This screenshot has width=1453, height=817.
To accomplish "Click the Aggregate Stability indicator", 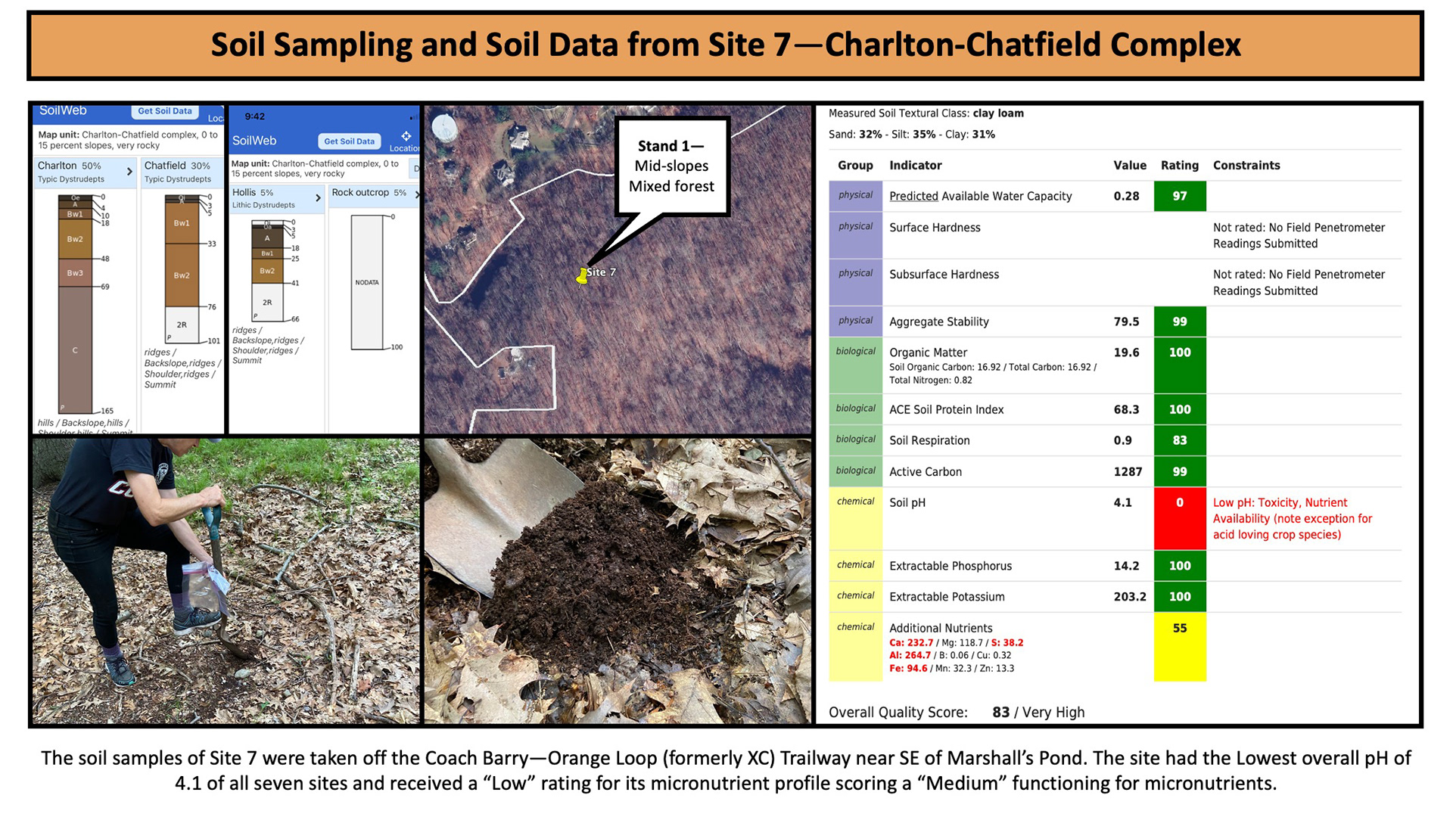I will pyautogui.click(x=938, y=322).
